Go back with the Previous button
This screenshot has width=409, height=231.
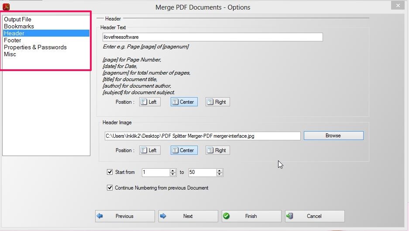coord(125,216)
